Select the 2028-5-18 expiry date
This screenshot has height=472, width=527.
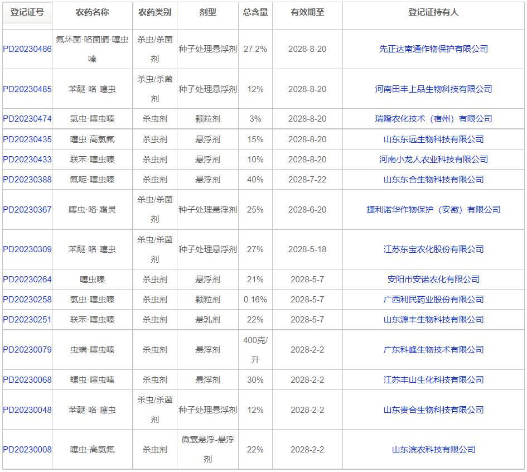[x=307, y=249]
